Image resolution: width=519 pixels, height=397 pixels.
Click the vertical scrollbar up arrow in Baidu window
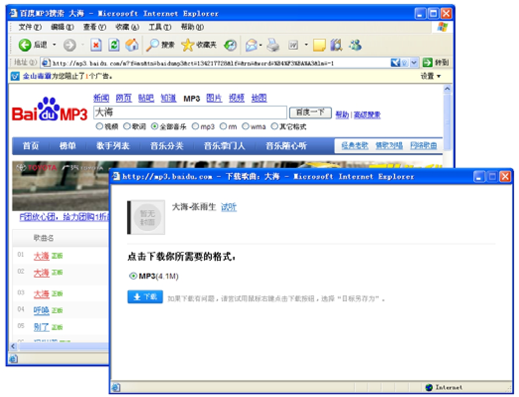pyautogui.click(x=447, y=89)
